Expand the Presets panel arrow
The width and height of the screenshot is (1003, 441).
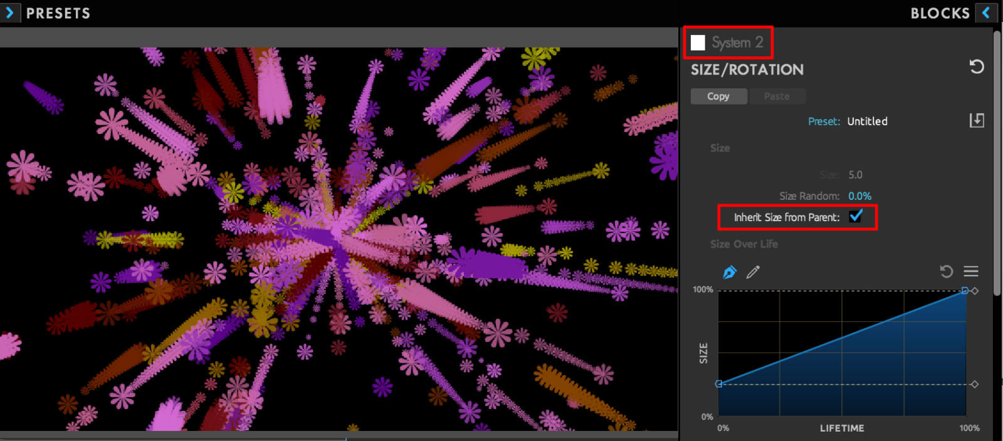pyautogui.click(x=9, y=13)
